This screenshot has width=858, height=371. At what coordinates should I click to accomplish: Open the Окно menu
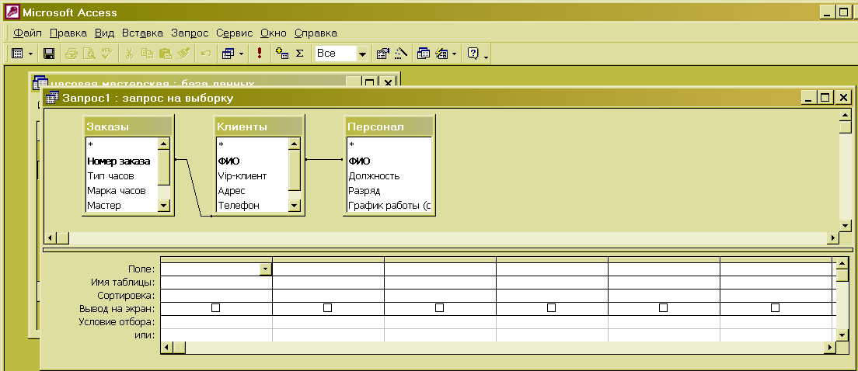(x=274, y=33)
